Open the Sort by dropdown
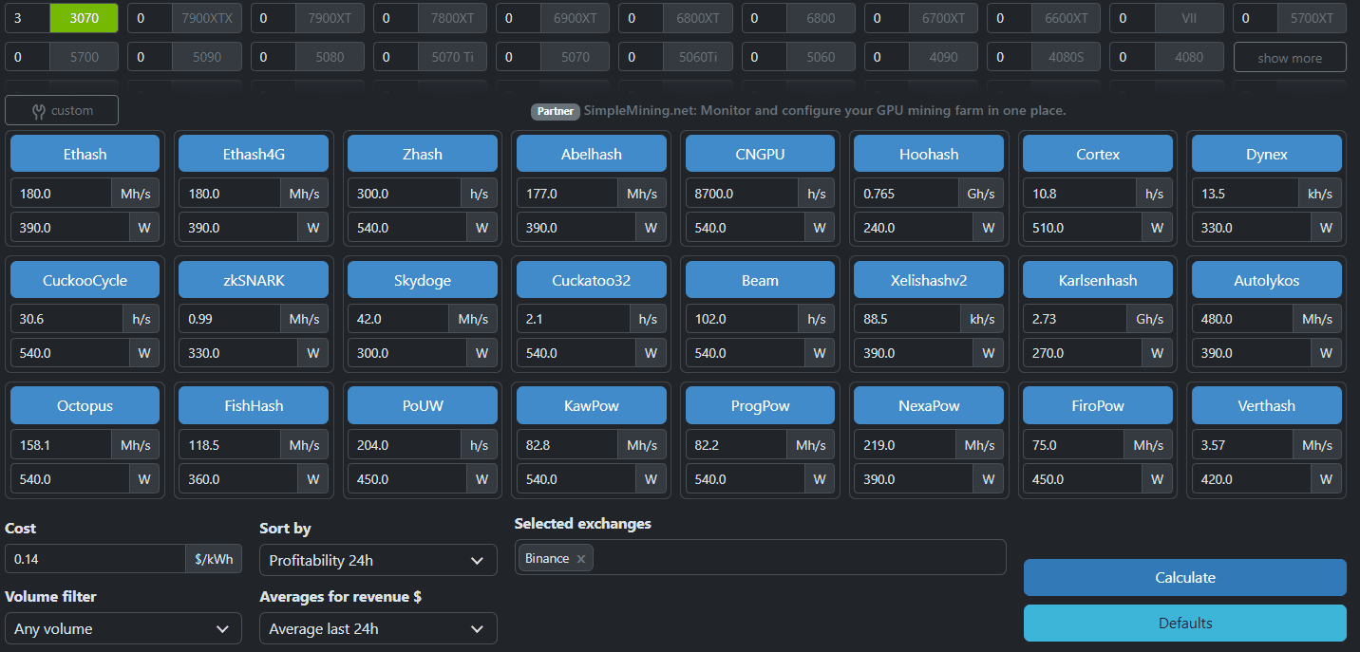Viewport: 1360px width, 652px height. [377, 560]
